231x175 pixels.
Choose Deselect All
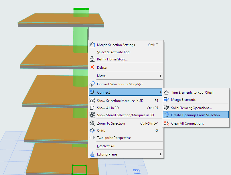[126, 146]
